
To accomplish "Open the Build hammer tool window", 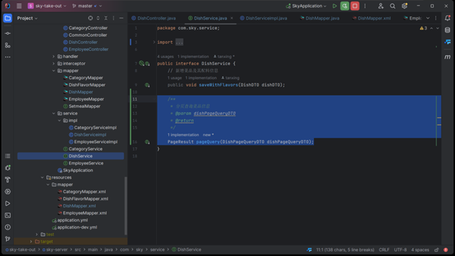I will click(8, 180).
